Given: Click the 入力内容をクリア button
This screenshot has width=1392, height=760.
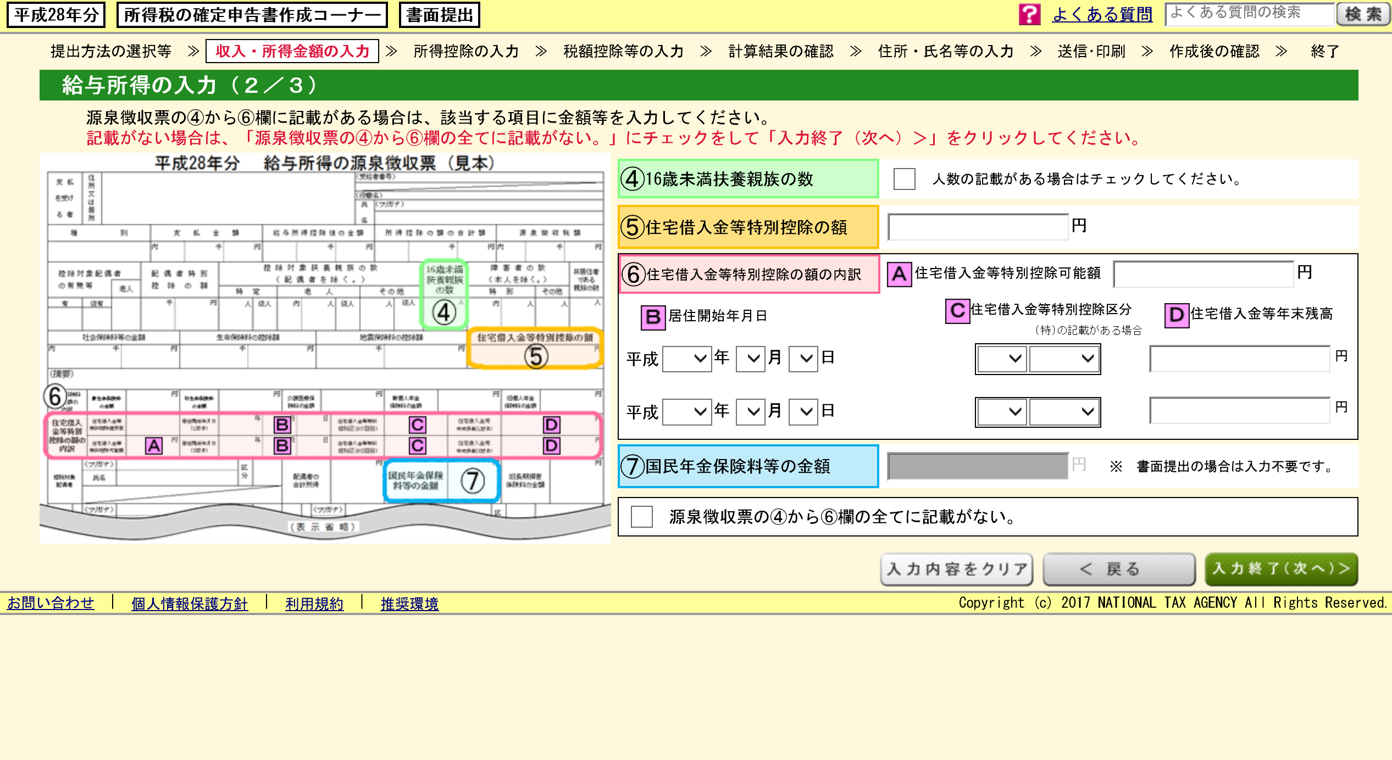Looking at the screenshot, I should (956, 569).
